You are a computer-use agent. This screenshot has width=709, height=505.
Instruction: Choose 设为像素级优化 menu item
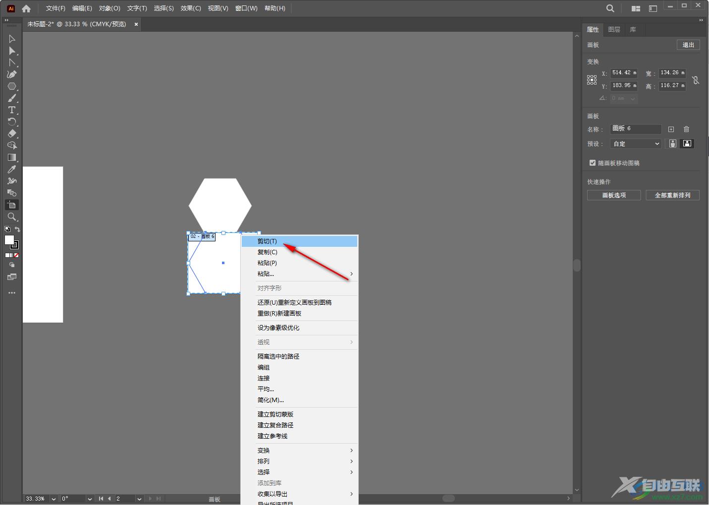point(299,328)
